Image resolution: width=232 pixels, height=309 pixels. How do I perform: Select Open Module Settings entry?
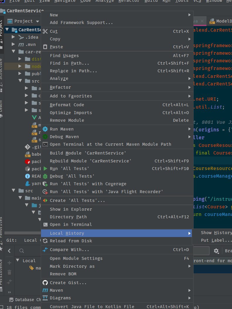pyautogui.click(x=117, y=259)
